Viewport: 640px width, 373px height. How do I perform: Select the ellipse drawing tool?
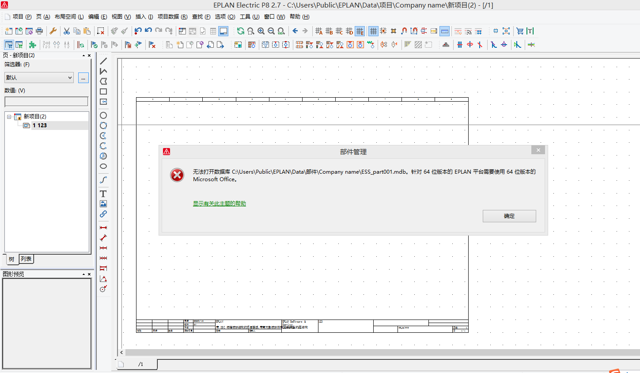(x=103, y=166)
